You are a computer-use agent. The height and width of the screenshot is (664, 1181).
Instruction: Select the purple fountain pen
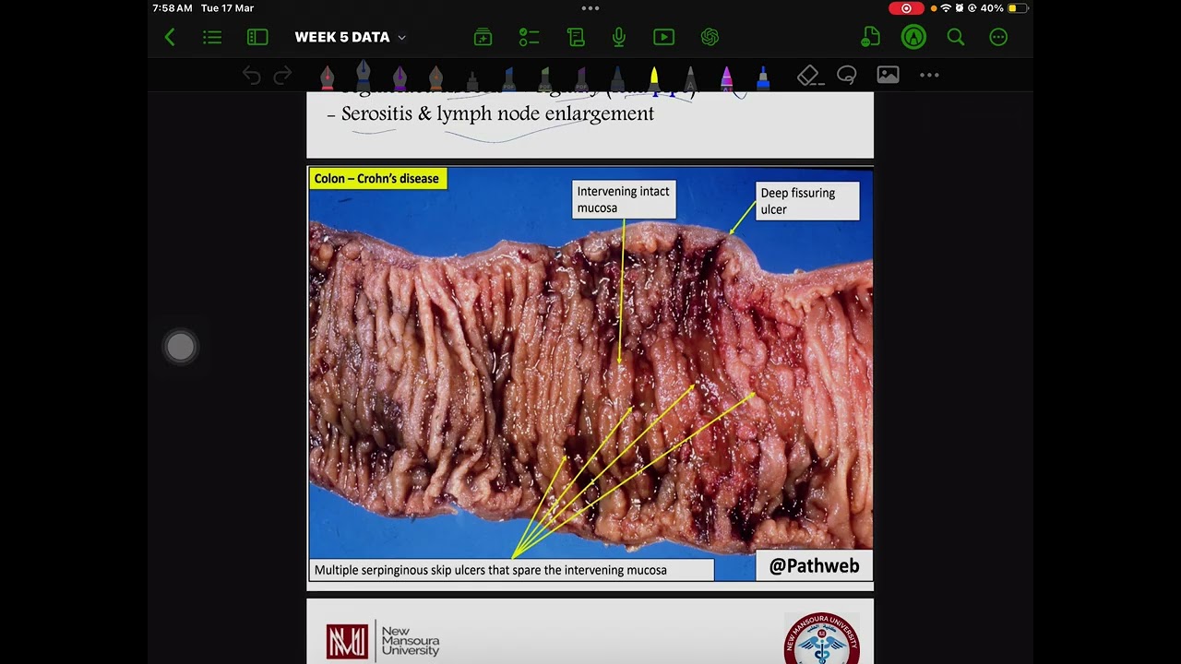400,78
